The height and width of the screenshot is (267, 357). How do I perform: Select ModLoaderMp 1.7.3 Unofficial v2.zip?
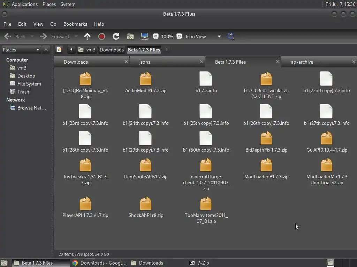coord(326,172)
